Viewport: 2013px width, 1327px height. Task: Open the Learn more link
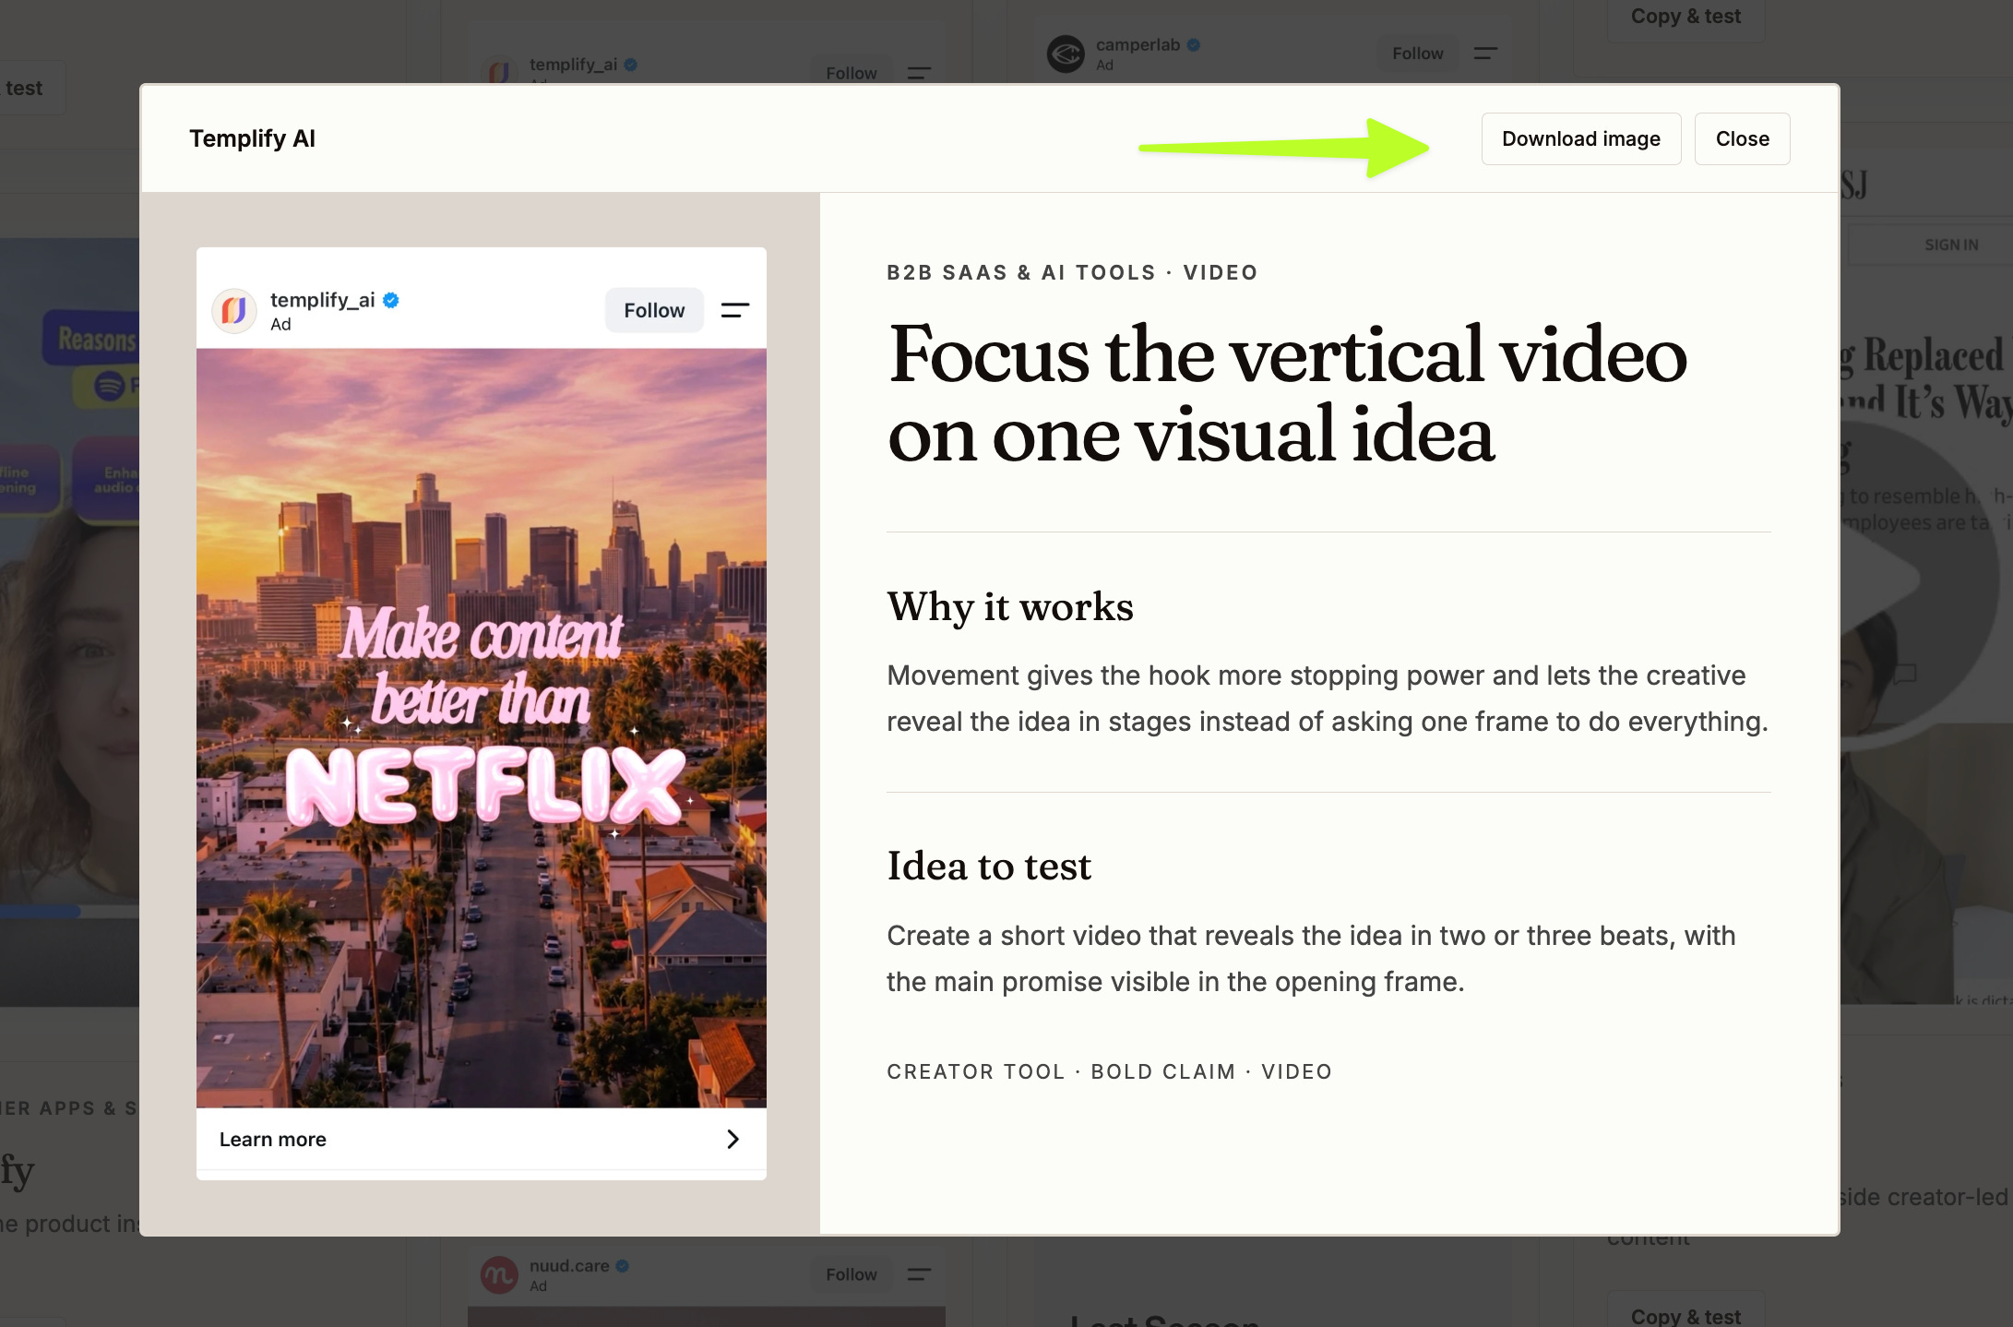481,1139
